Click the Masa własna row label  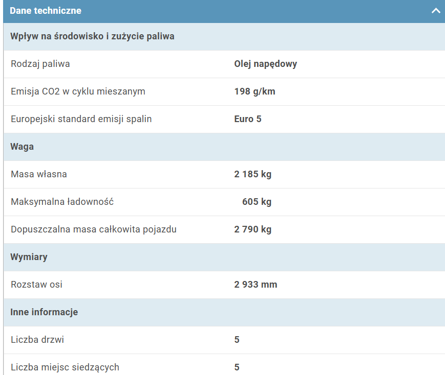[x=39, y=174]
